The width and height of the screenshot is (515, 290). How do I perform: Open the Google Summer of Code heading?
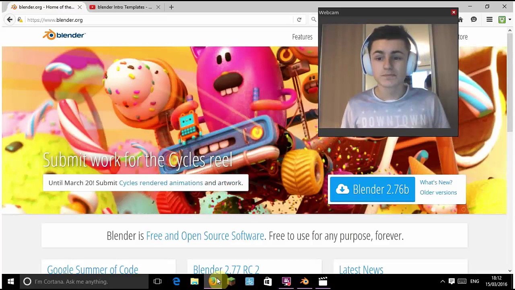click(x=93, y=269)
